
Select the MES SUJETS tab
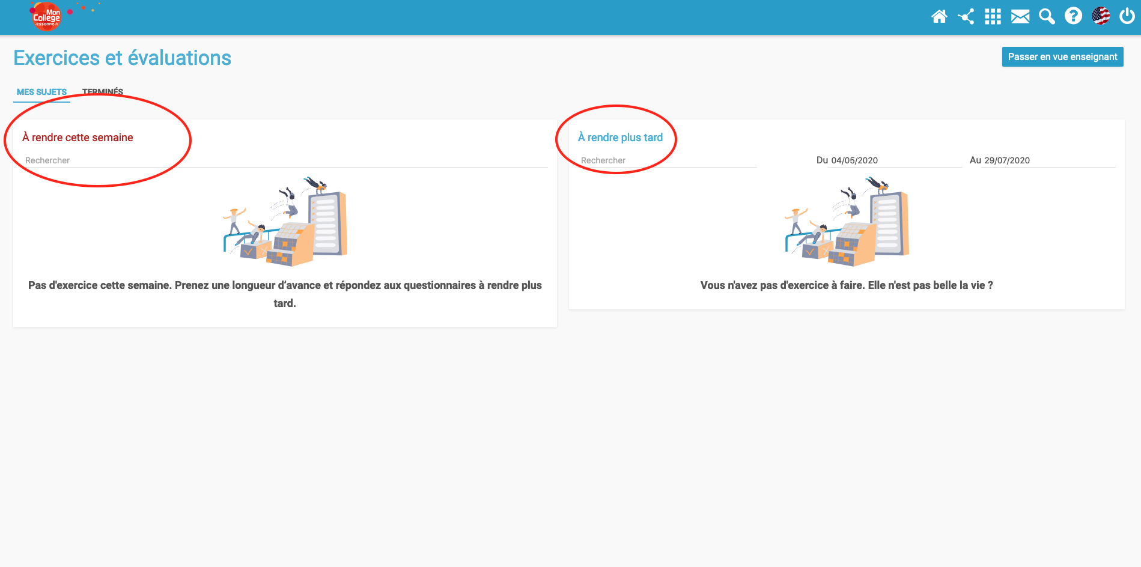tap(41, 92)
